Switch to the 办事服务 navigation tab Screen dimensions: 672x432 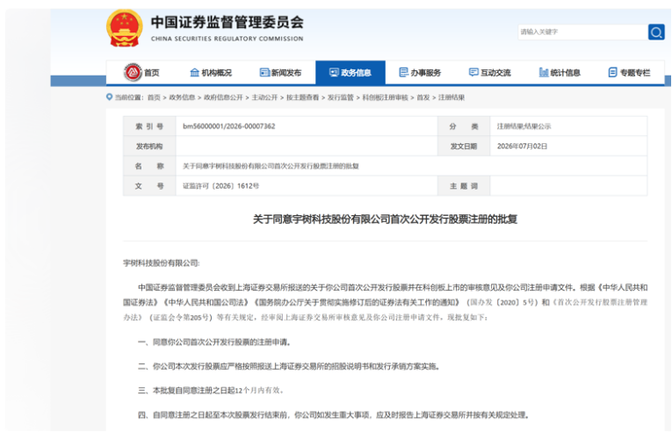[420, 72]
